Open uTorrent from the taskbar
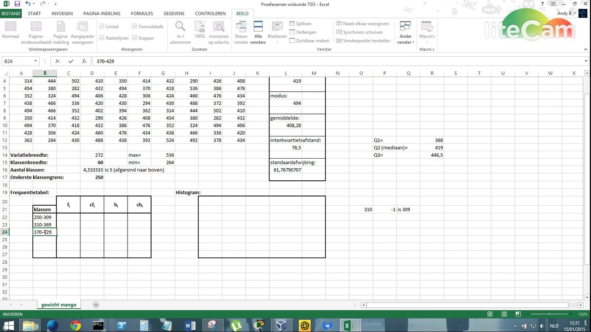The height and width of the screenshot is (332, 591). pyautogui.click(x=236, y=326)
